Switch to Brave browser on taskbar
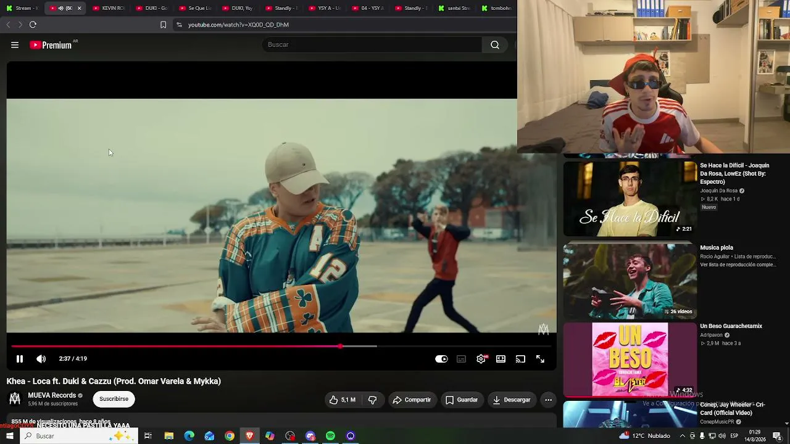The image size is (790, 444). pos(249,436)
